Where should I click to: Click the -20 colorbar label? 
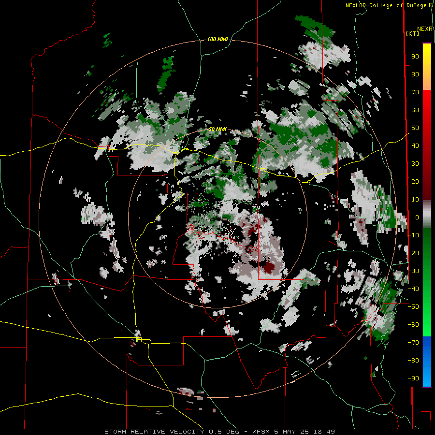pos(413,253)
